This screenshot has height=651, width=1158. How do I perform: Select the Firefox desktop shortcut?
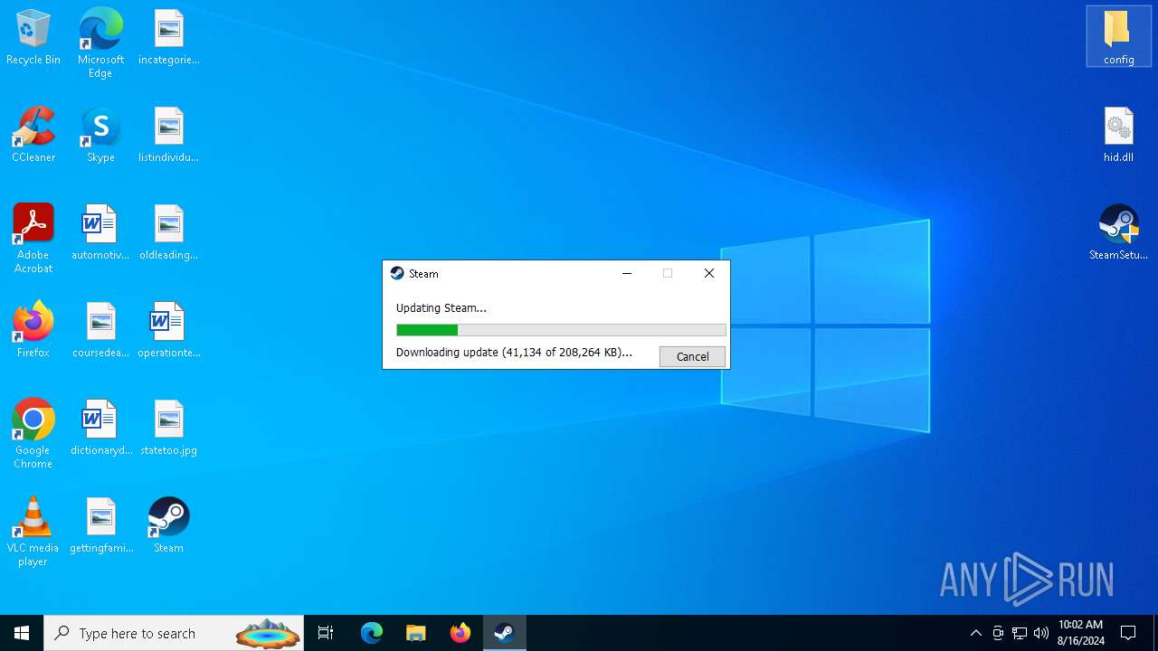pyautogui.click(x=33, y=331)
